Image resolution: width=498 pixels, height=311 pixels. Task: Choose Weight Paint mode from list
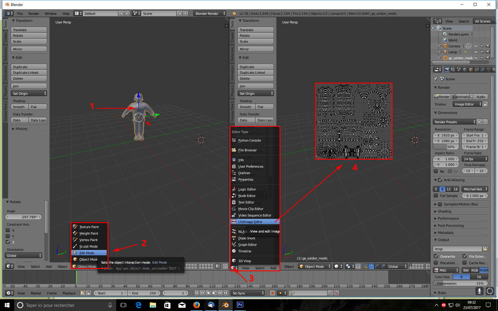[x=89, y=233]
